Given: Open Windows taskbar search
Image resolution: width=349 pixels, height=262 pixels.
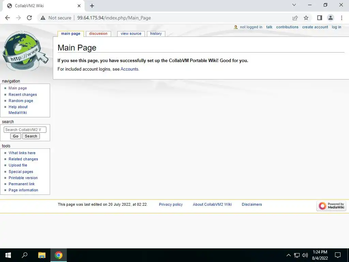Looking at the screenshot, I should point(25,255).
